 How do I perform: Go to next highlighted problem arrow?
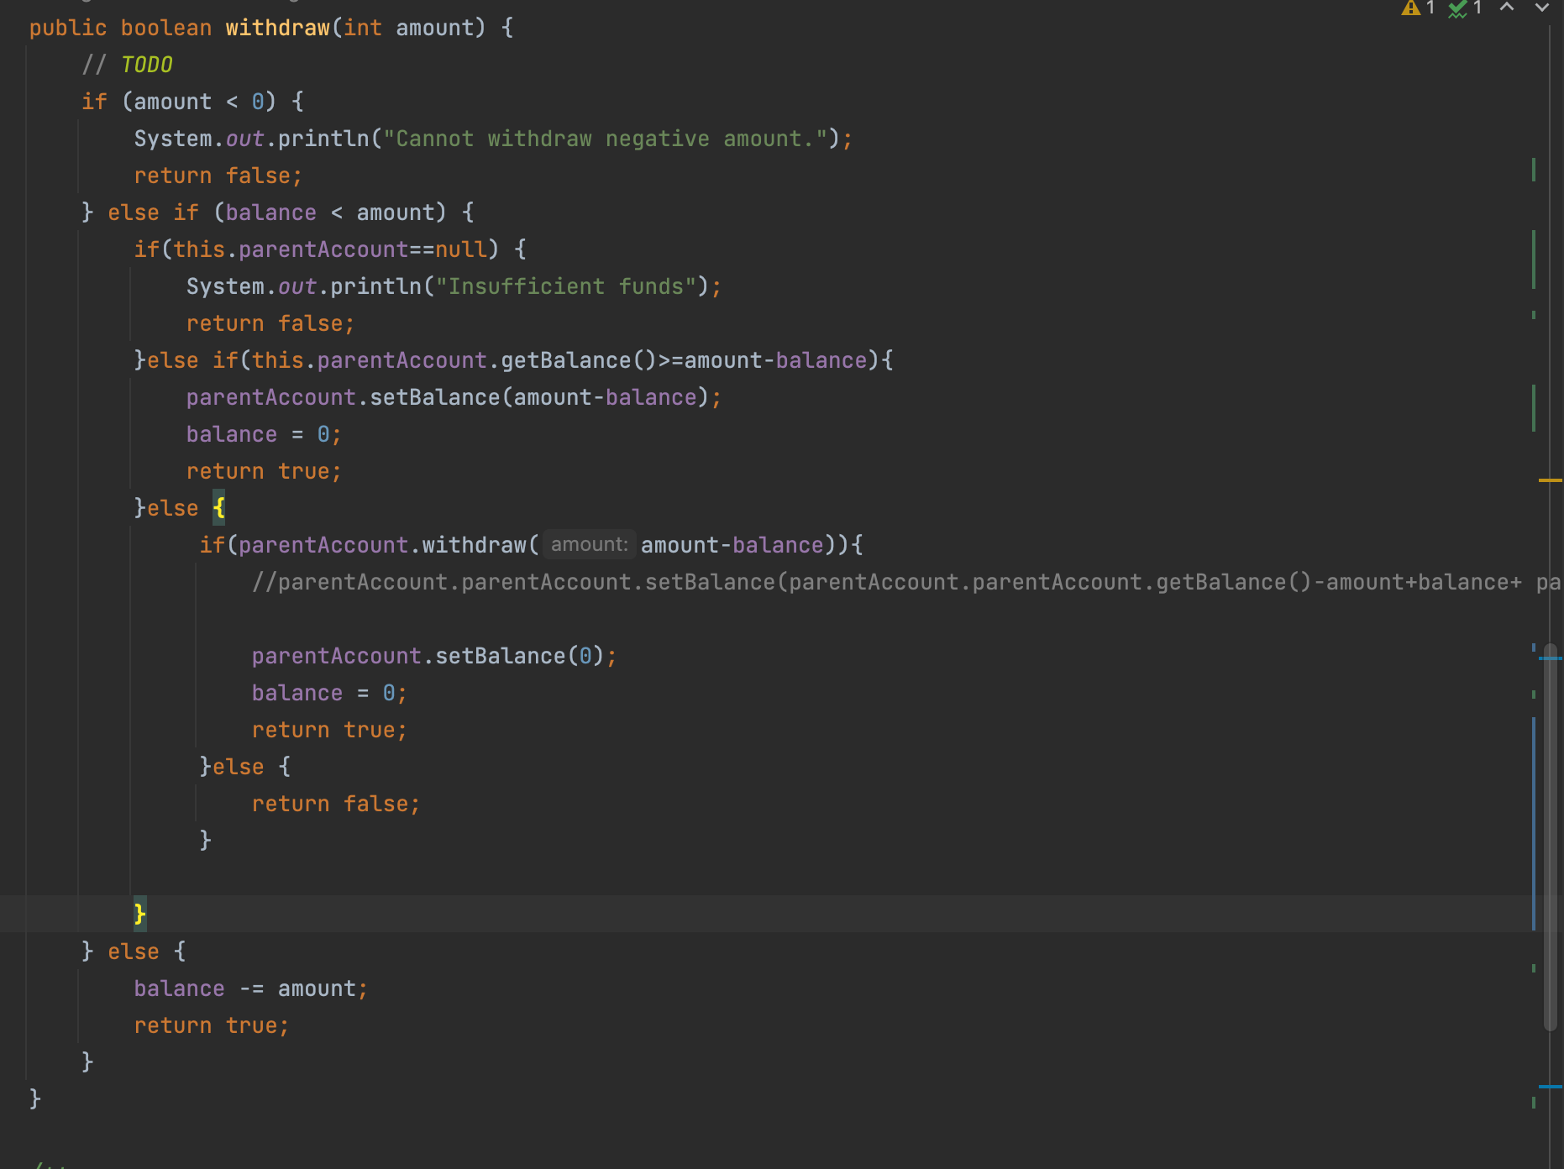pyautogui.click(x=1542, y=8)
